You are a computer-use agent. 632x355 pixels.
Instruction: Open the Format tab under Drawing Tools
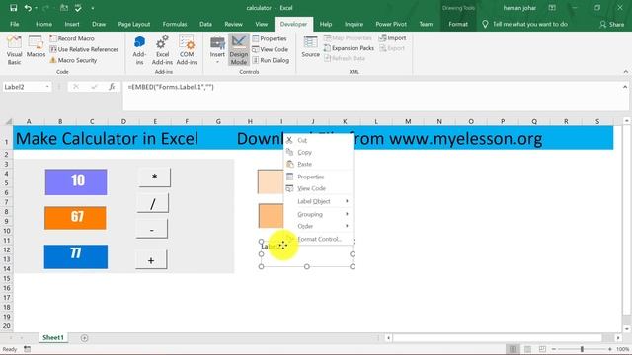[x=458, y=24]
